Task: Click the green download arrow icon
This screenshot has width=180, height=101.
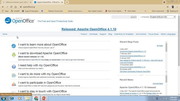Action: click(x=14, y=55)
